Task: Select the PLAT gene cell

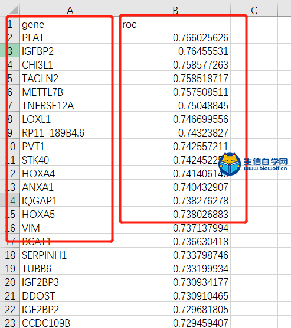Action: pyautogui.click(x=70, y=37)
